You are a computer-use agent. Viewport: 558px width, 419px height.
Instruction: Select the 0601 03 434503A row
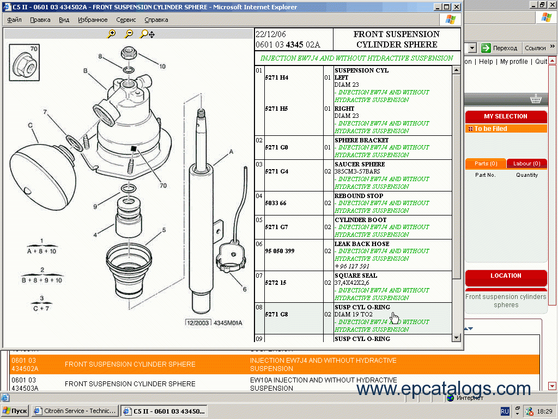(x=275, y=384)
